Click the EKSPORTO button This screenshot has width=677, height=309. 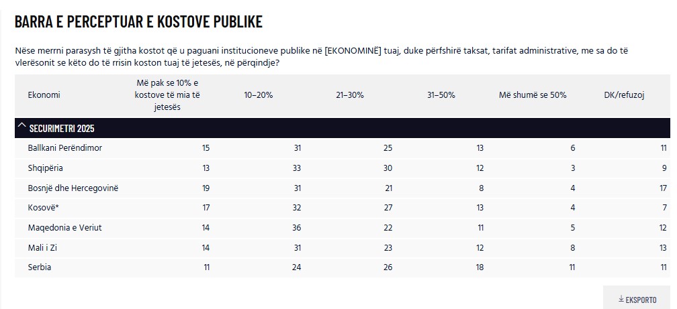637,300
